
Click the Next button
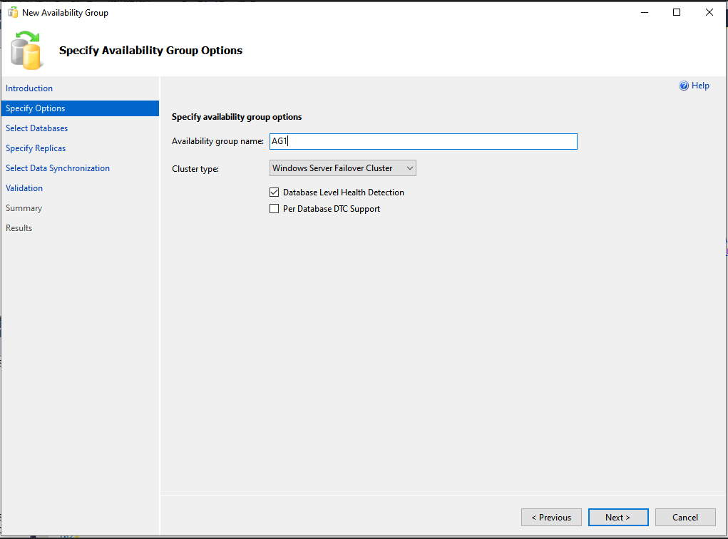tap(618, 518)
